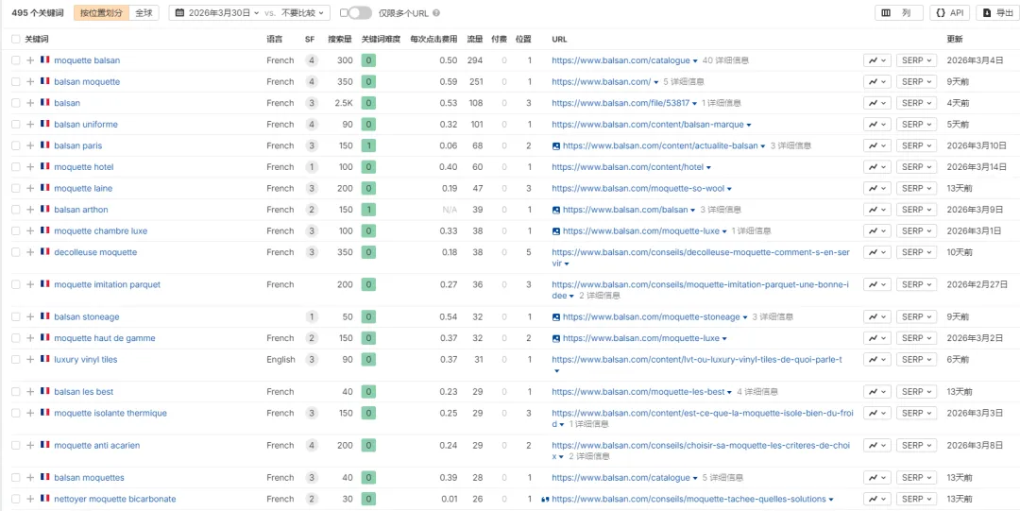Click SF badge 4 for 'moquette balsan'
1020x511 pixels.
pyautogui.click(x=312, y=60)
